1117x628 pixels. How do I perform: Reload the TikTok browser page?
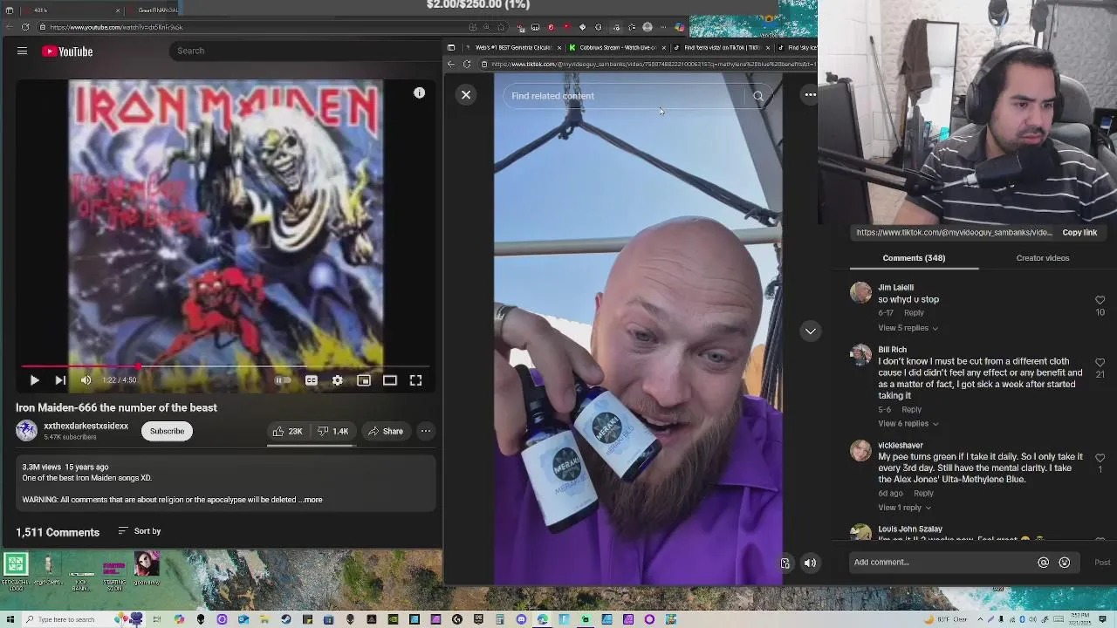[x=467, y=64]
